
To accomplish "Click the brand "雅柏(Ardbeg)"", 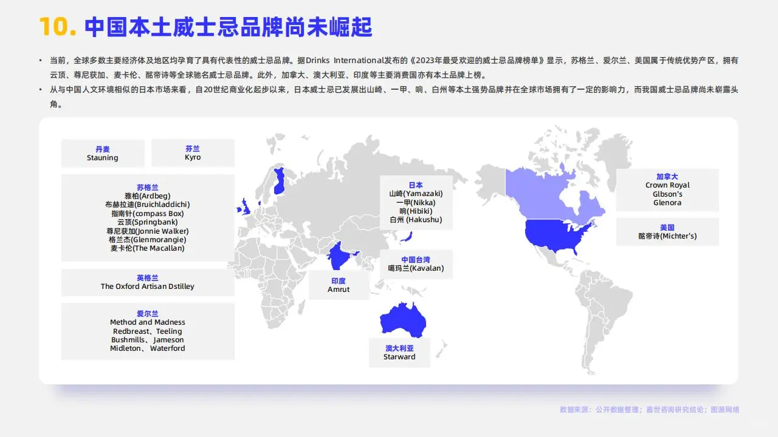I will (x=147, y=196).
